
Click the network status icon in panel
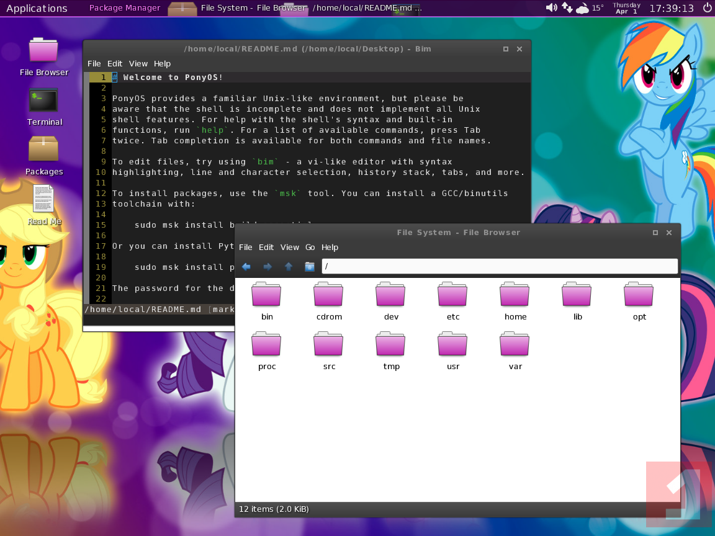click(567, 8)
